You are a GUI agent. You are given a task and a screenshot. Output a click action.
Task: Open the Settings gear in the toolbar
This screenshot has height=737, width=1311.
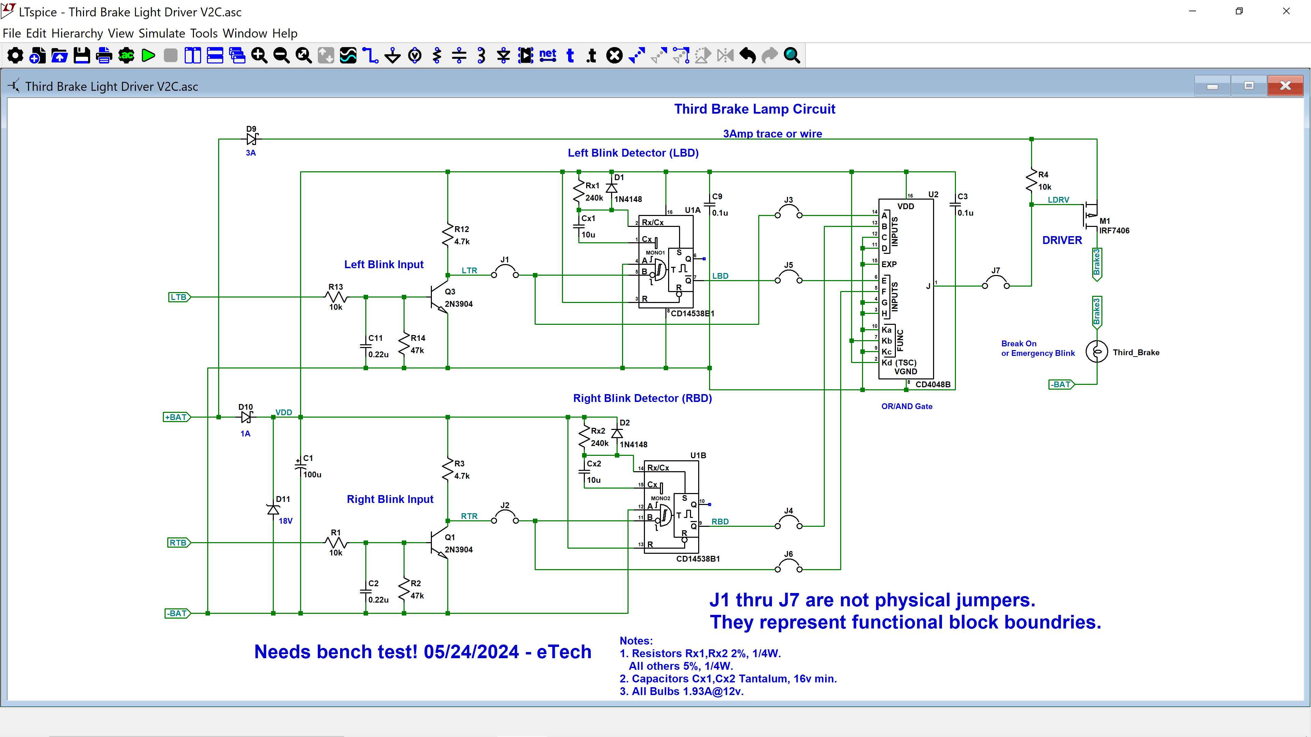[x=15, y=55]
